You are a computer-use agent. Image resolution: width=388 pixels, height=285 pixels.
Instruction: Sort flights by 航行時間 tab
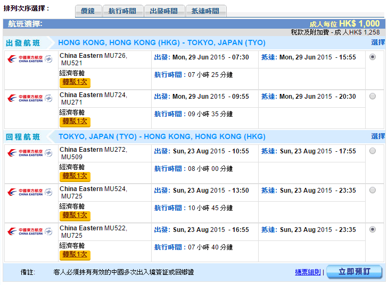point(122,11)
